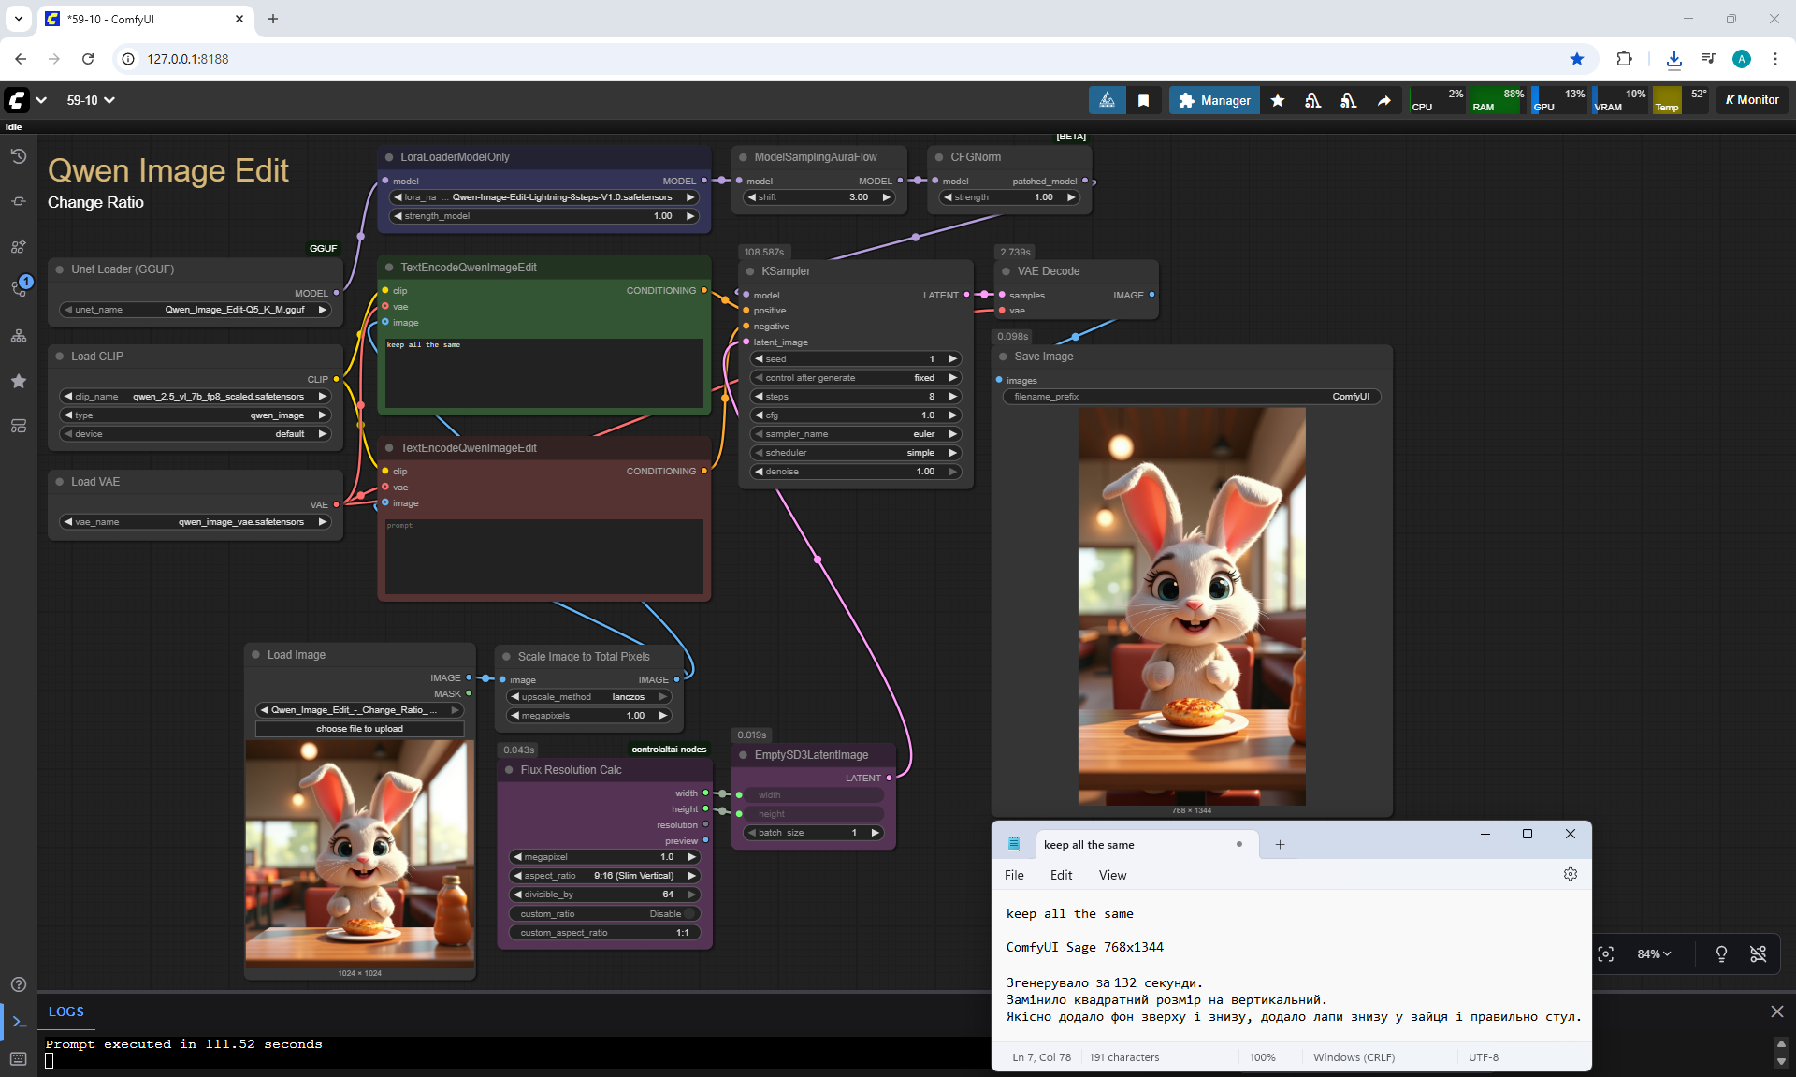Screen dimensions: 1796x1077
Task: Open the node tree sidebar icon
Action: click(x=18, y=336)
